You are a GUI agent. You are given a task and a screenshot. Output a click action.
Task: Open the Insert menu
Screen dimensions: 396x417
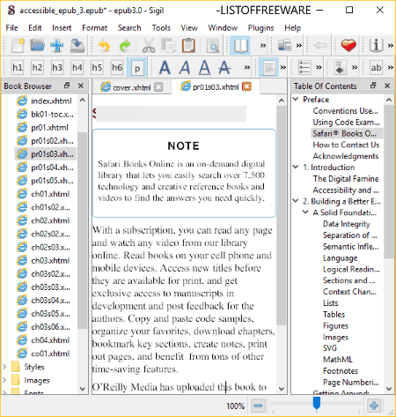[x=62, y=28]
